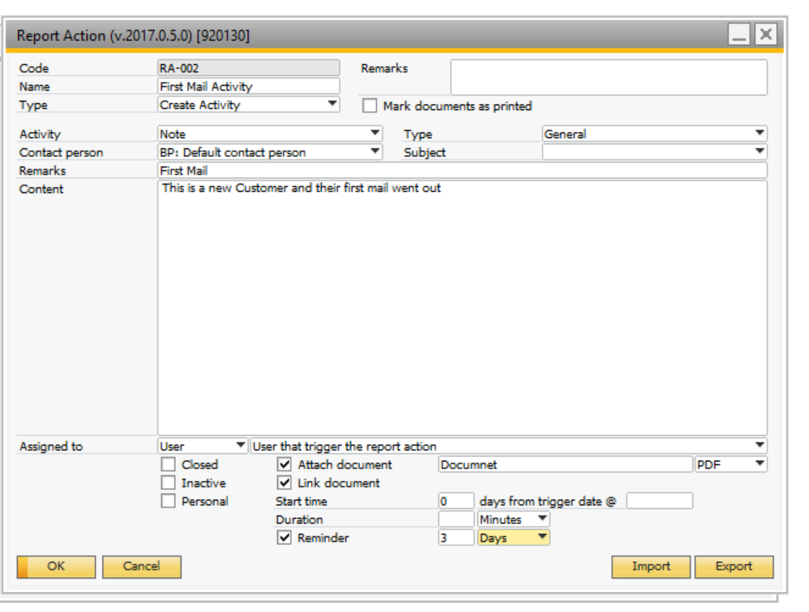Click the 'Assigned to' label
The image size is (809, 612).
tap(51, 446)
